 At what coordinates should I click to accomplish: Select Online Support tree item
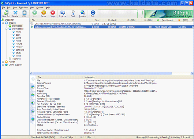click(x=15, y=65)
